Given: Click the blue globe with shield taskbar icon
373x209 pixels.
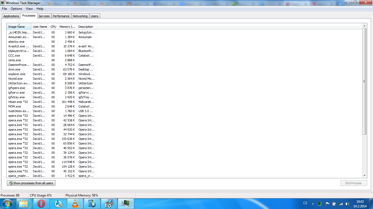Looking at the screenshot, I should [x=58, y=204].
